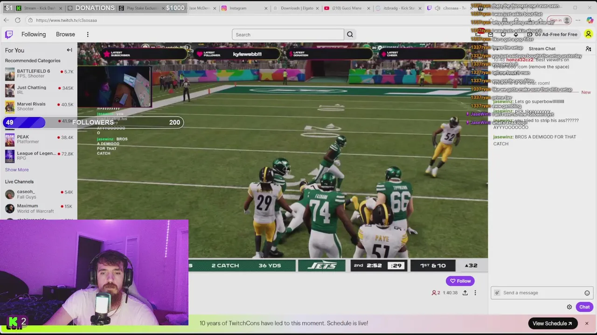Screen dimensions: 597x335
Task: Open the PEAK category
Action: (x=39, y=139)
